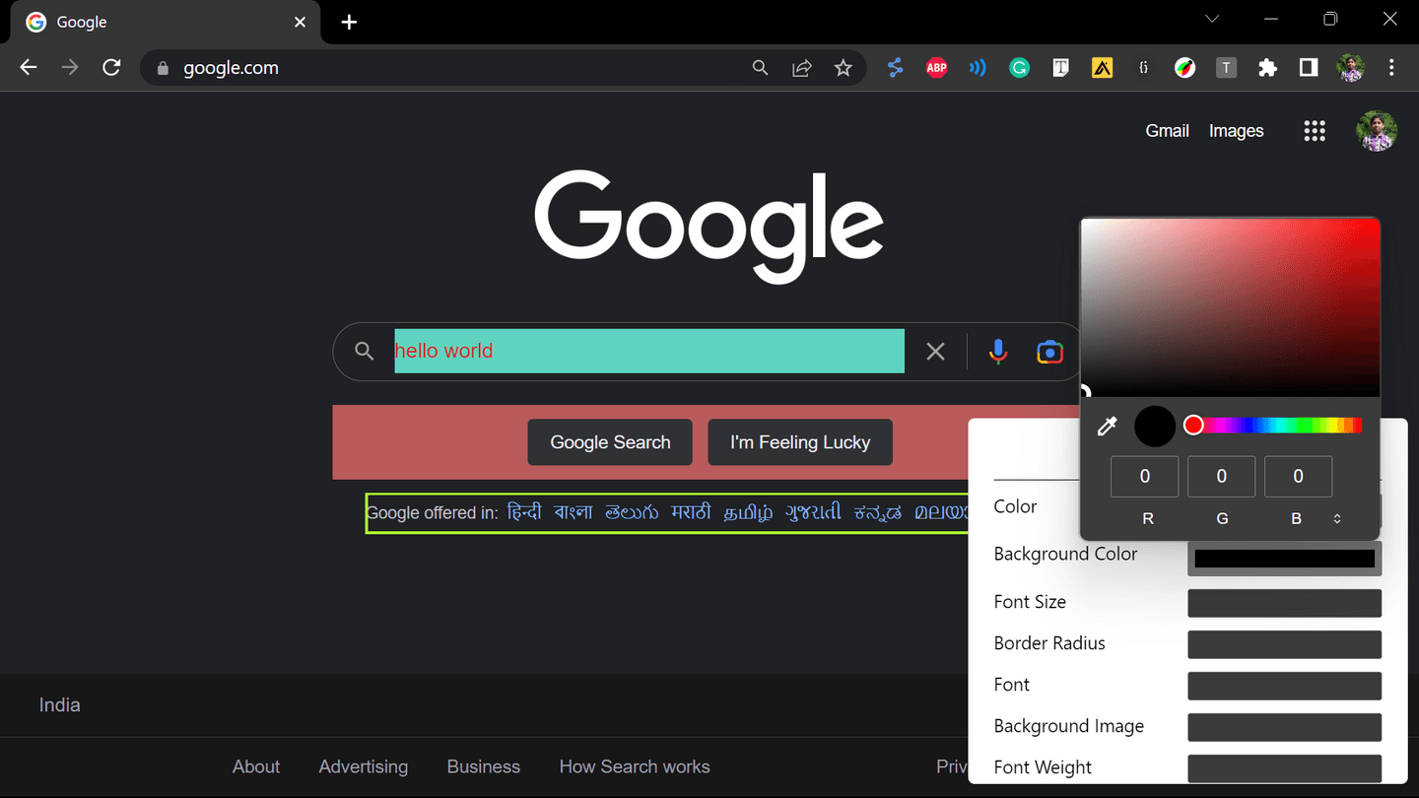Click the R value field

click(1145, 477)
